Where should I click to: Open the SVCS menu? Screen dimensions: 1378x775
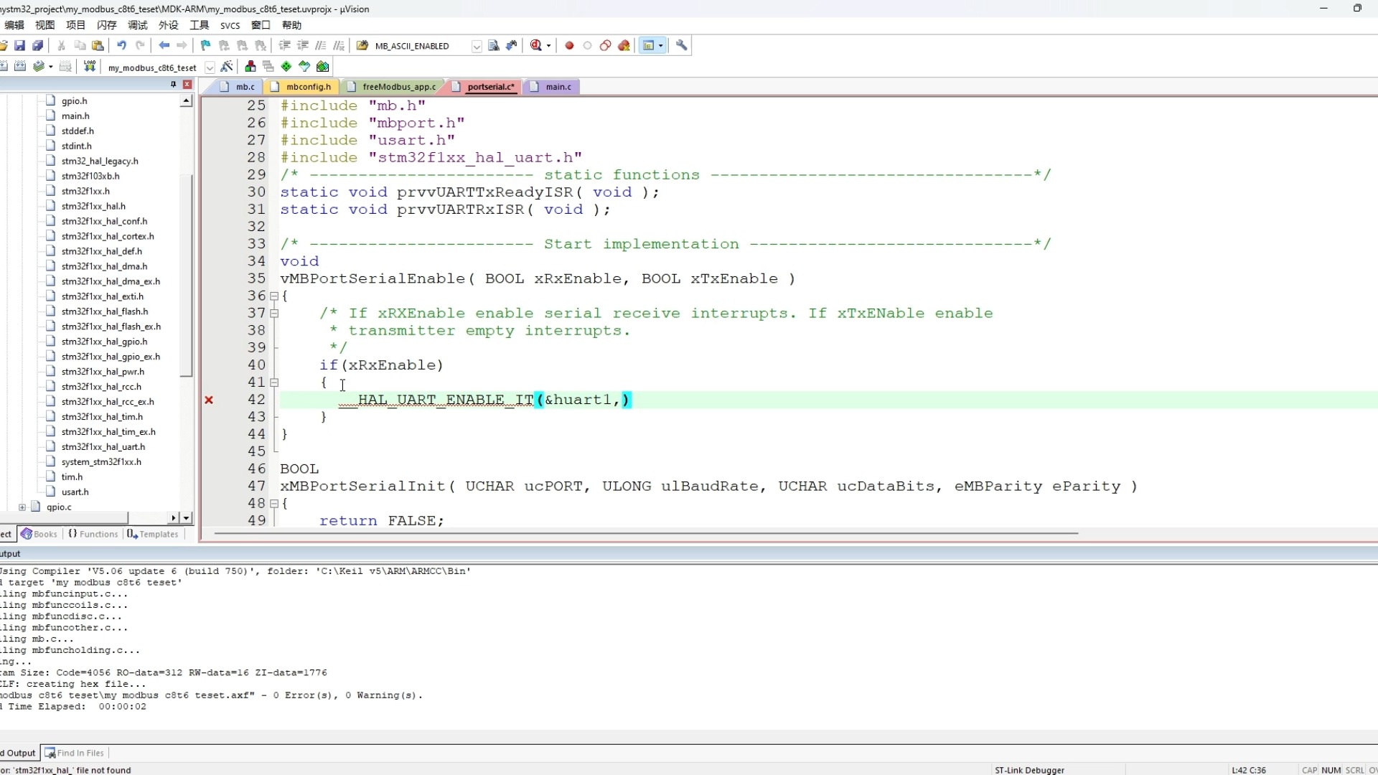(230, 25)
